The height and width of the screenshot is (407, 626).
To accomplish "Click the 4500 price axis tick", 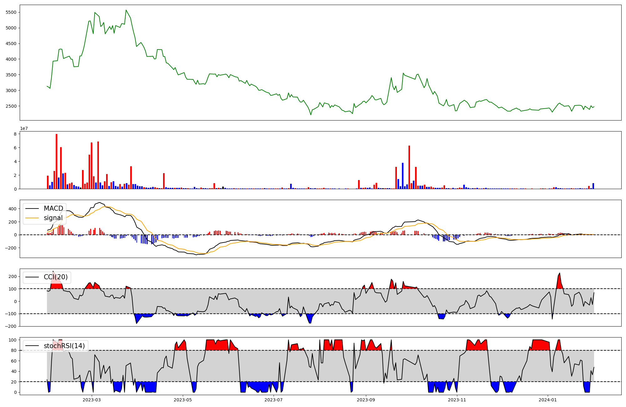I will [11, 44].
